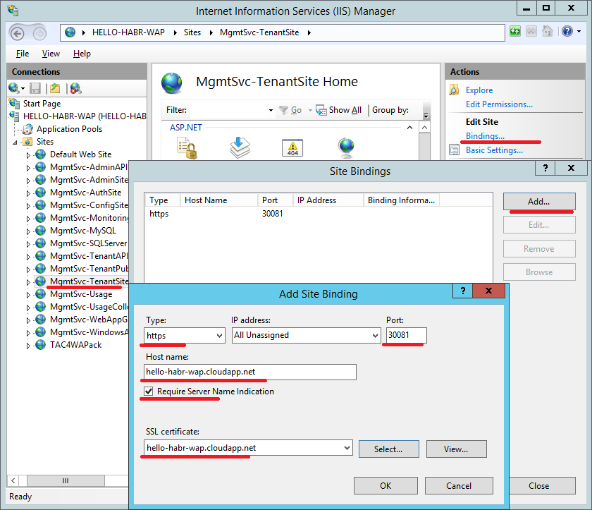
Task: Open the View menu
Action: tap(49, 53)
